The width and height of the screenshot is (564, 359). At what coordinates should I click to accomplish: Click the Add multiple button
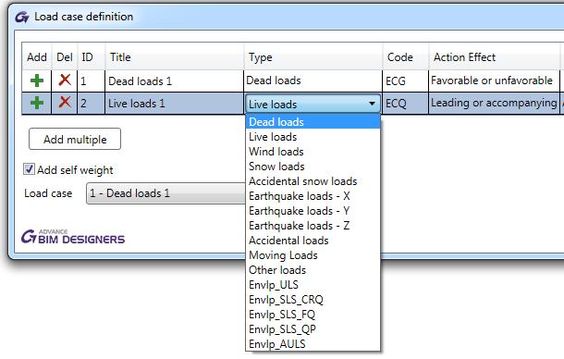pos(75,139)
